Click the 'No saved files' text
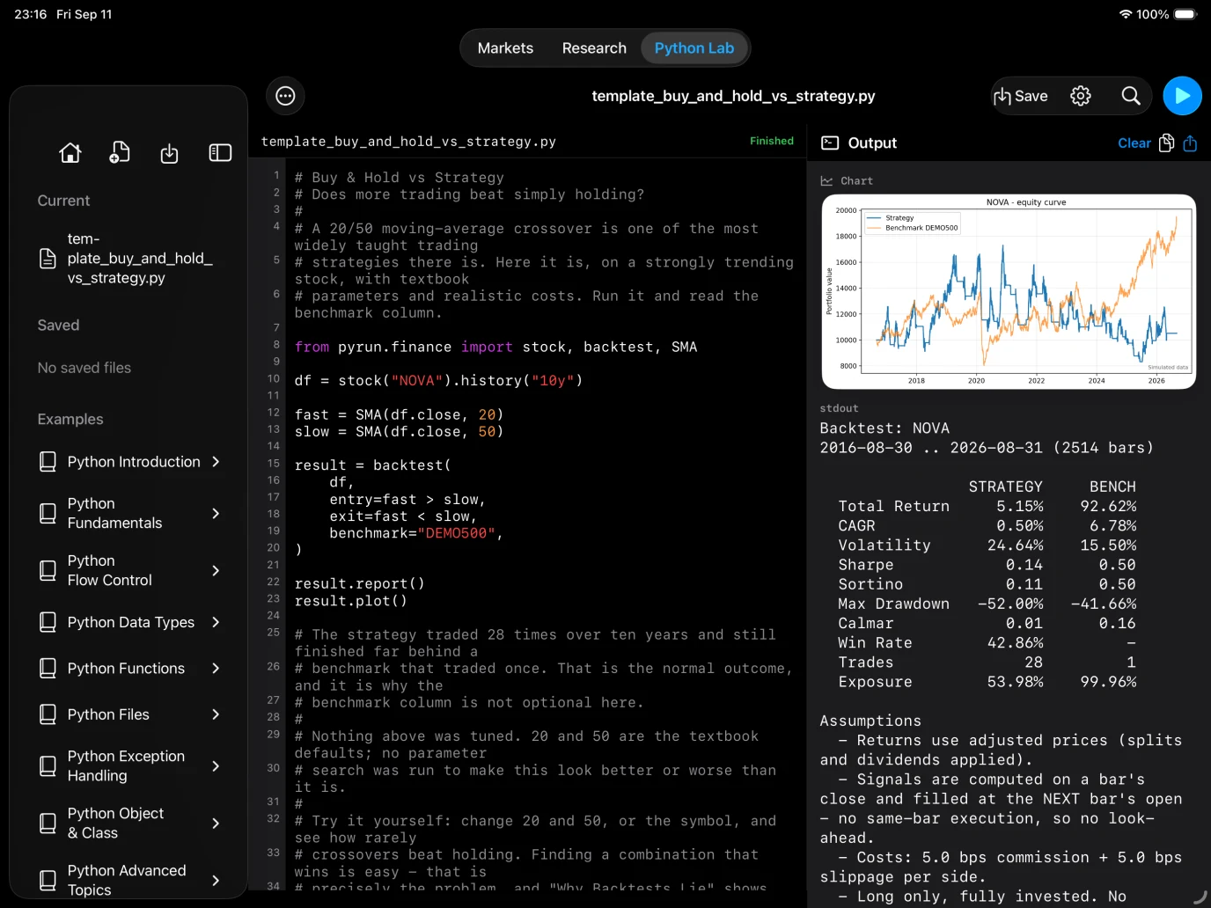The image size is (1211, 908). click(x=84, y=368)
